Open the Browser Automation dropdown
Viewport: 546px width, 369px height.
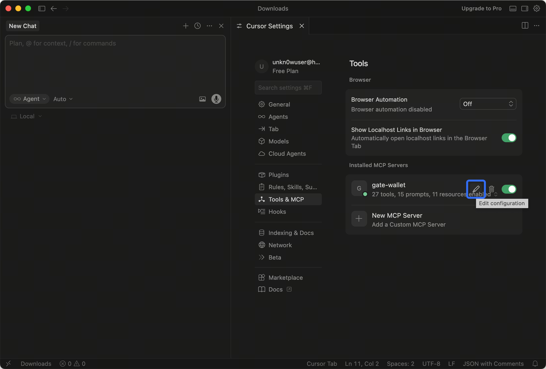pyautogui.click(x=488, y=104)
